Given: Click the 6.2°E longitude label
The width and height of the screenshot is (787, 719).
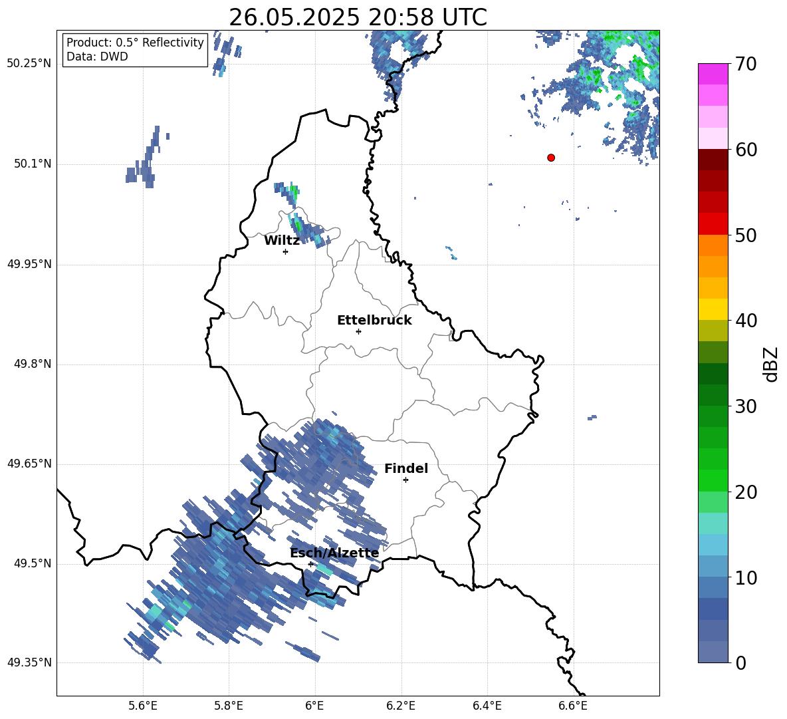Looking at the screenshot, I should (401, 706).
